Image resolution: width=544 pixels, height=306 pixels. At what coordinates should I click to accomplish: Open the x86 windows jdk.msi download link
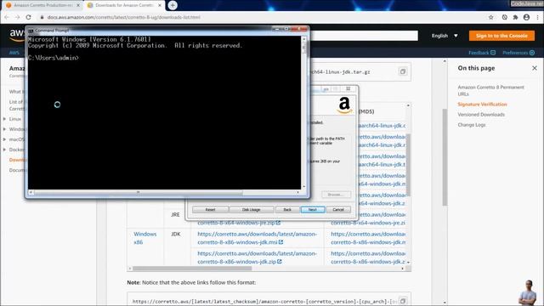click(x=257, y=238)
